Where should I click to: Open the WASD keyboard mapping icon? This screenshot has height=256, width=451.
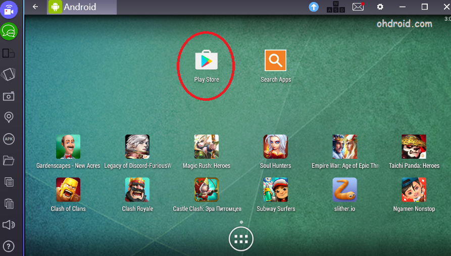(336, 7)
